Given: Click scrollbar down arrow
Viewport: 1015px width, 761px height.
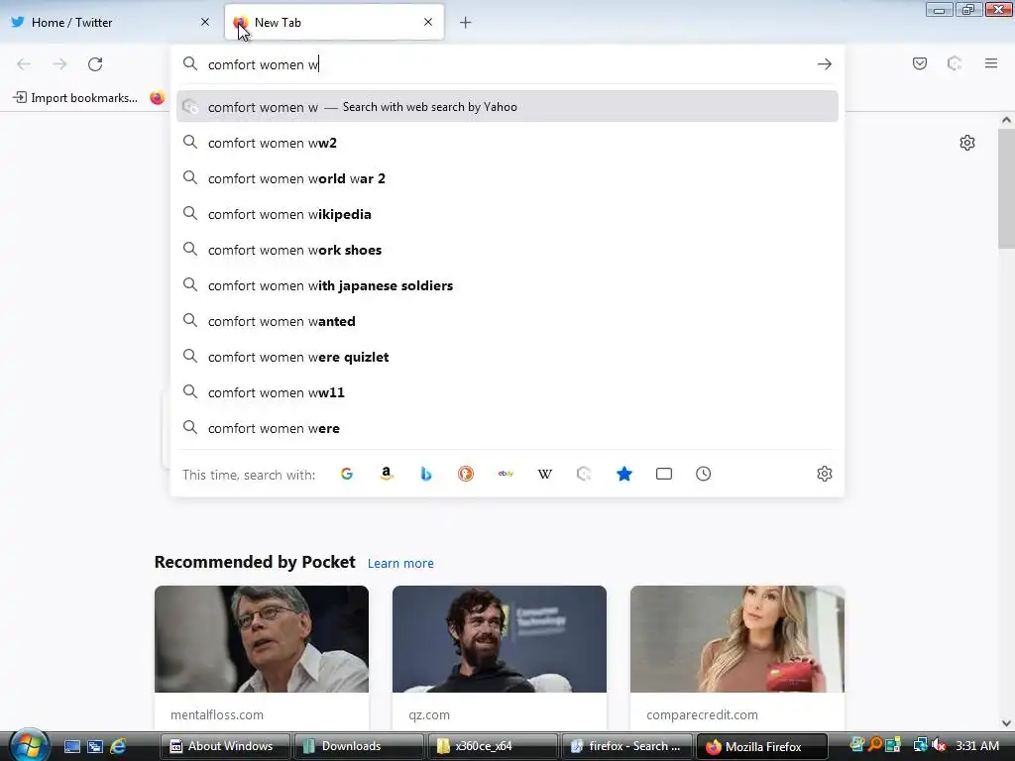Looking at the screenshot, I should coord(1006,723).
